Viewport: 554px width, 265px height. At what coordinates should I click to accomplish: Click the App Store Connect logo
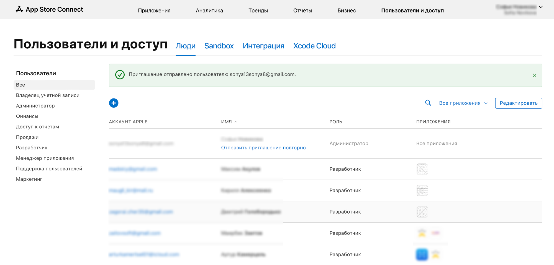pyautogui.click(x=49, y=9)
